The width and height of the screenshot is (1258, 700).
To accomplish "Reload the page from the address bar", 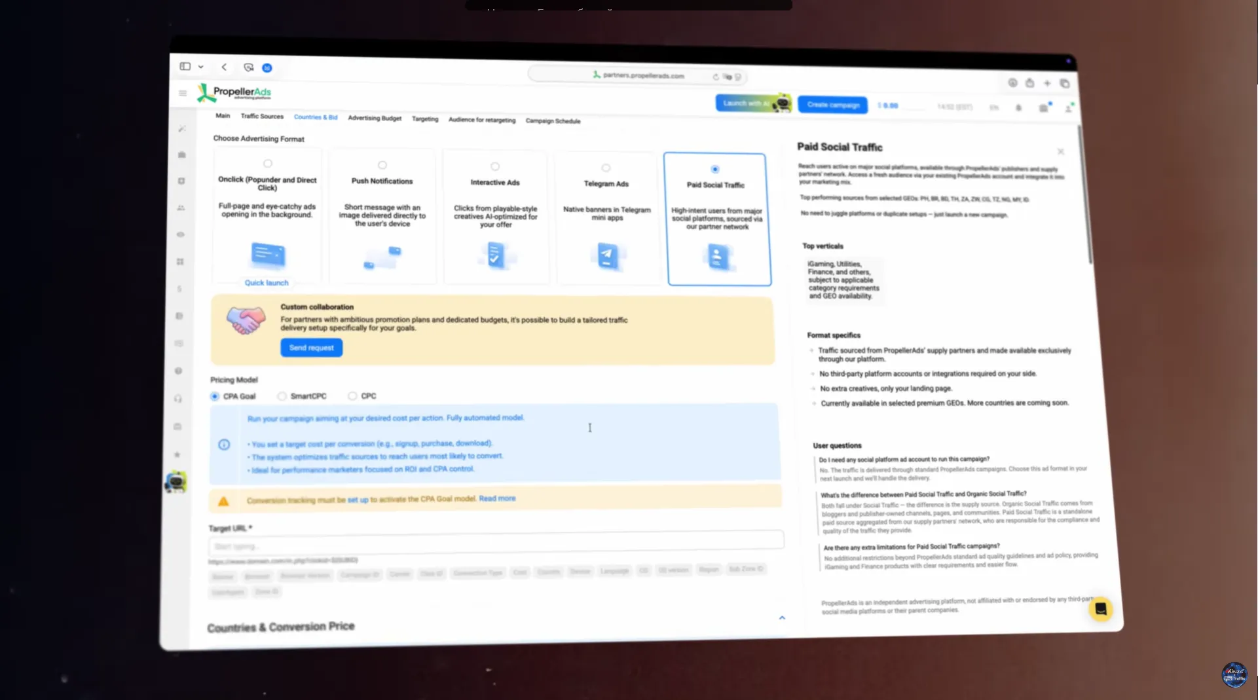I will click(x=715, y=77).
